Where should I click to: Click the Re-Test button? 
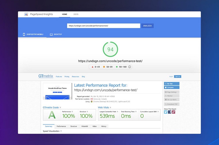[172, 84]
